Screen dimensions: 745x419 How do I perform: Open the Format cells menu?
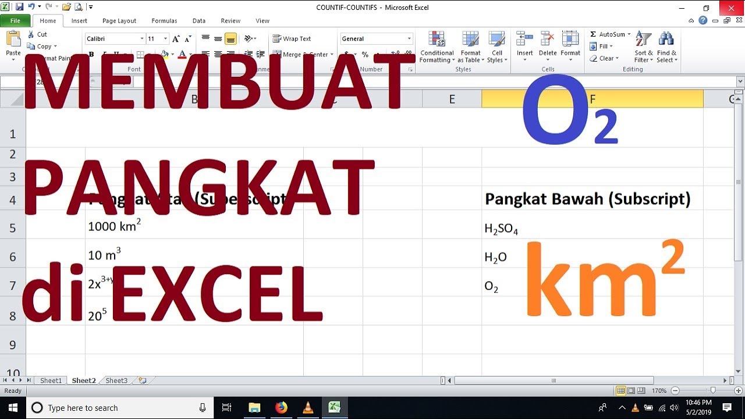tap(570, 47)
